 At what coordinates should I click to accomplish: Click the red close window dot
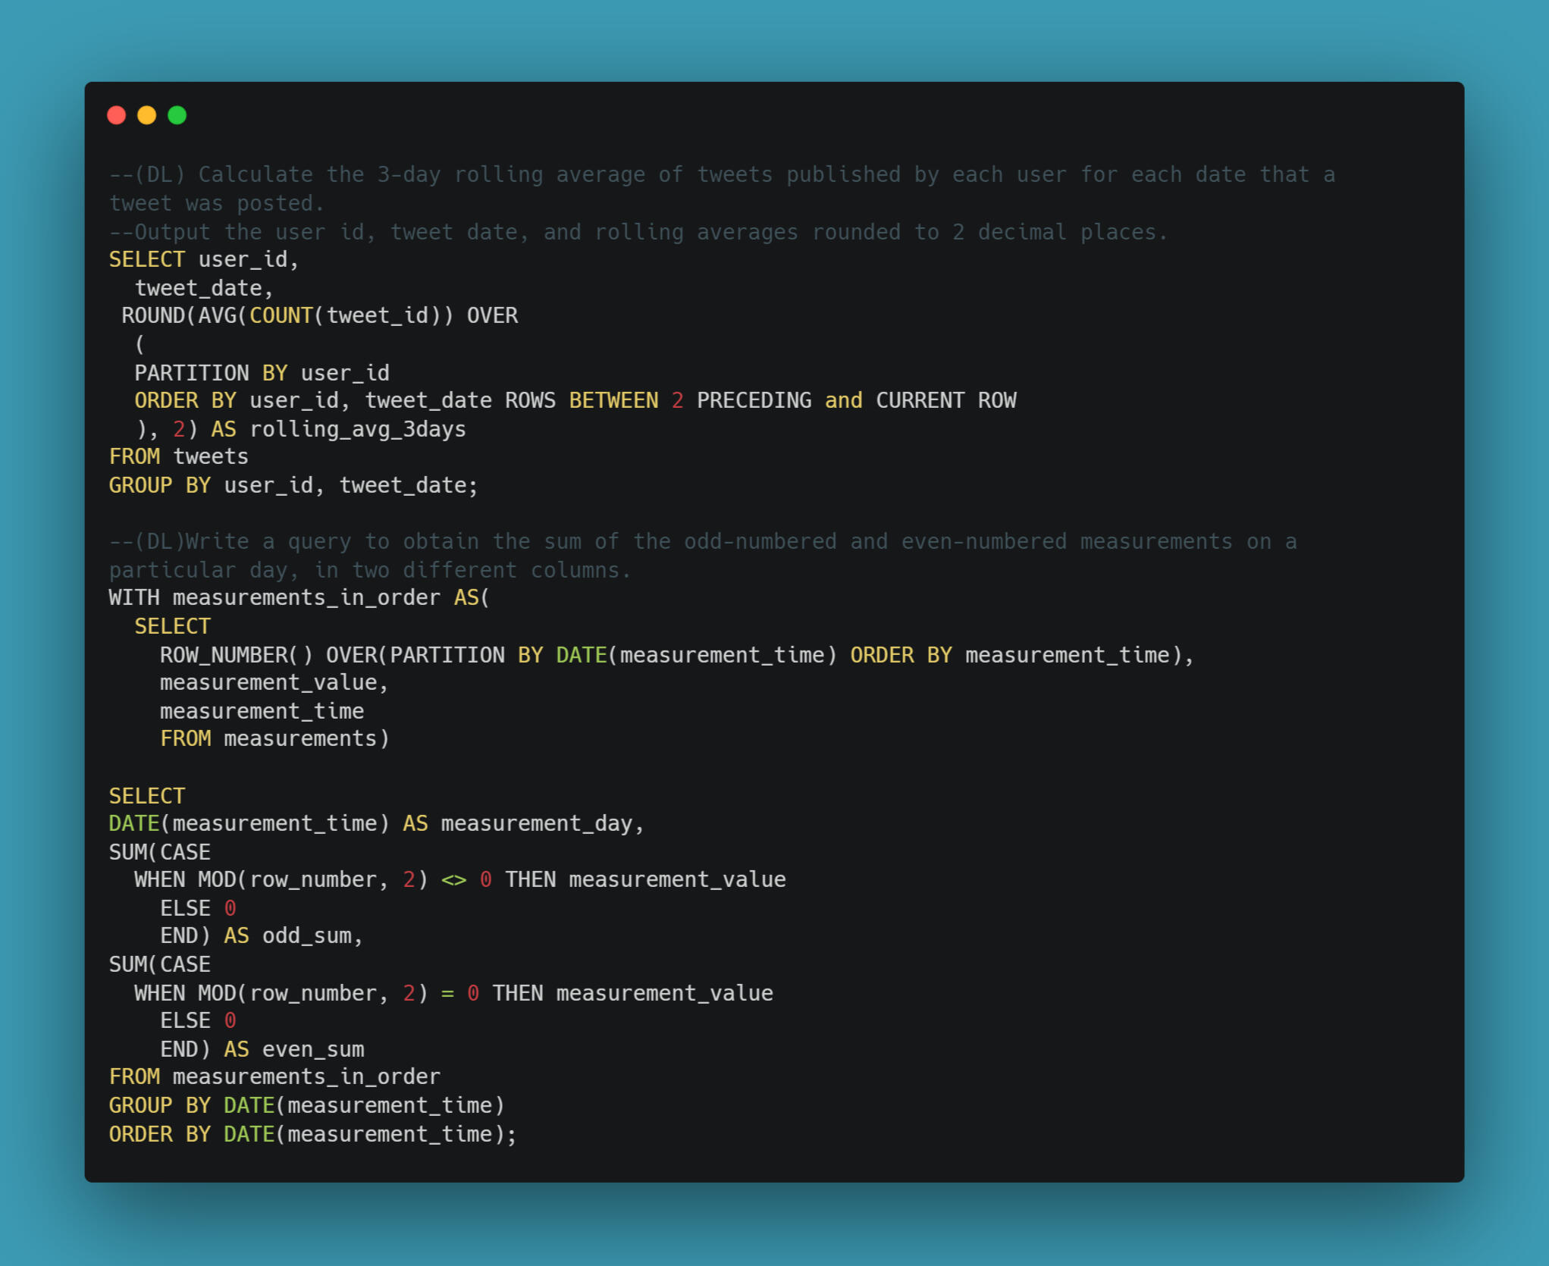(117, 115)
